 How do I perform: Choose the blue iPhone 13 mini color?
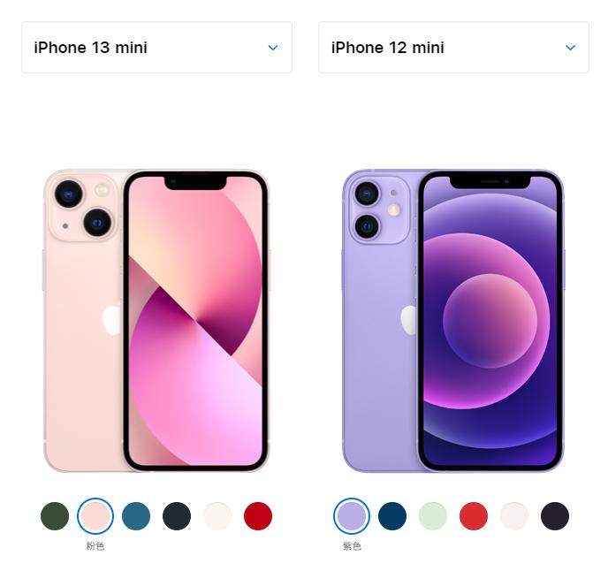click(x=136, y=516)
